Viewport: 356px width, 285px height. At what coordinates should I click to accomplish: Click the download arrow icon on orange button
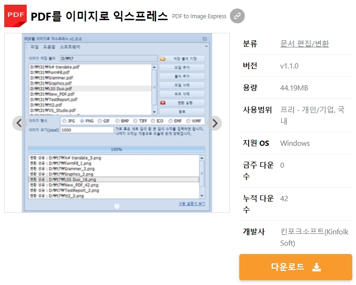tap(317, 267)
